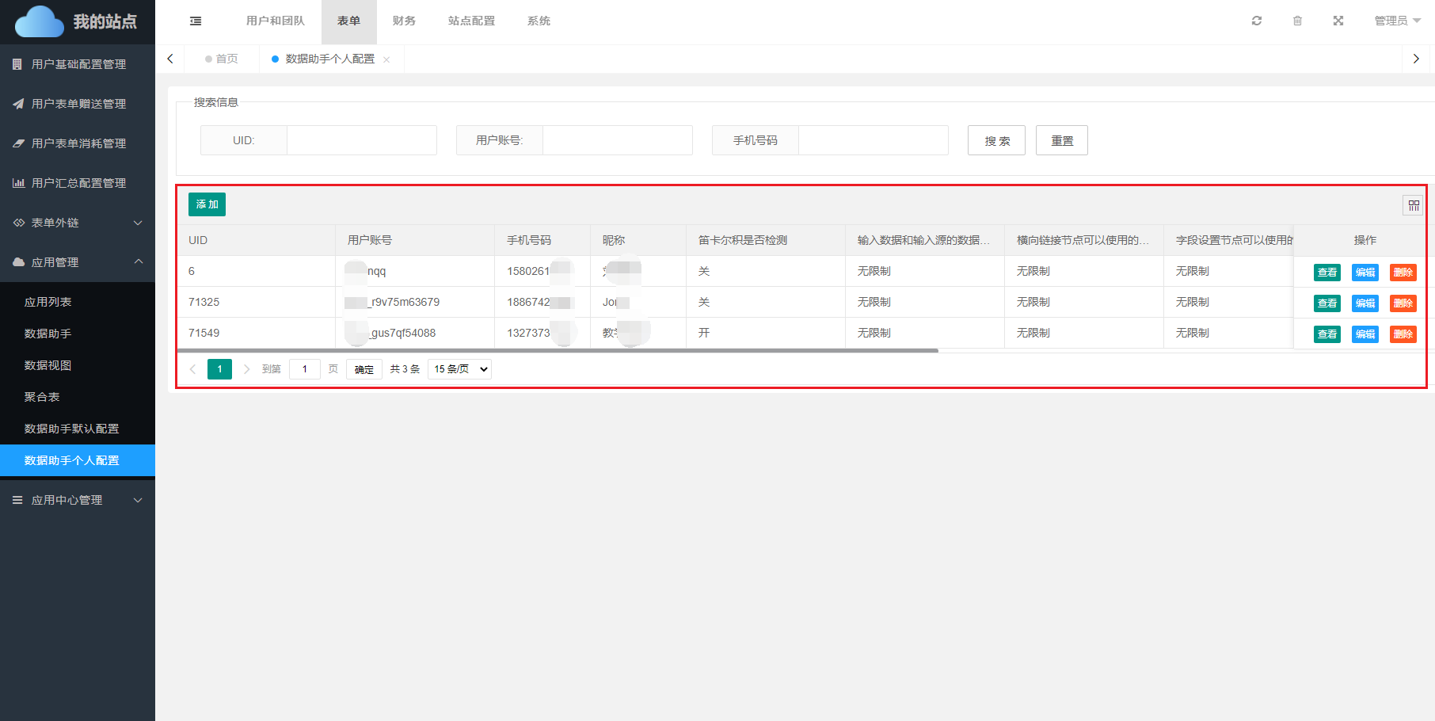Click 编辑 for UID 71325 row
The image size is (1435, 721).
click(x=1365, y=303)
